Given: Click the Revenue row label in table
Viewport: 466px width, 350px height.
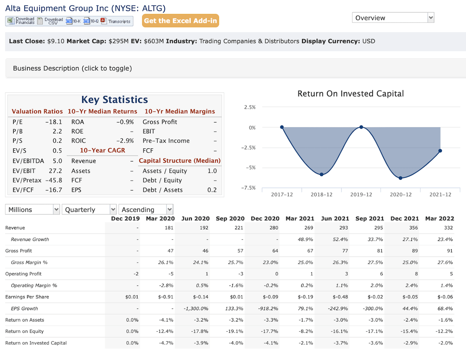Looking at the screenshot, I should tap(15, 228).
